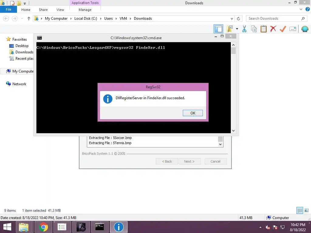
Task: Click the Back navigation arrow
Action: coord(6,19)
